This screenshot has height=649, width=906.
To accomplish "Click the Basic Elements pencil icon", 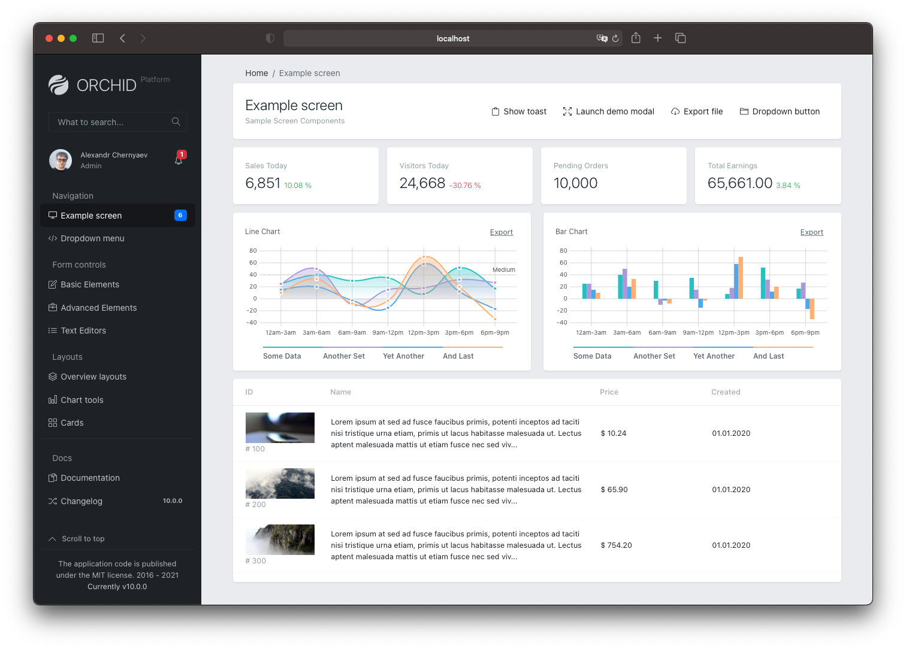I will (53, 284).
